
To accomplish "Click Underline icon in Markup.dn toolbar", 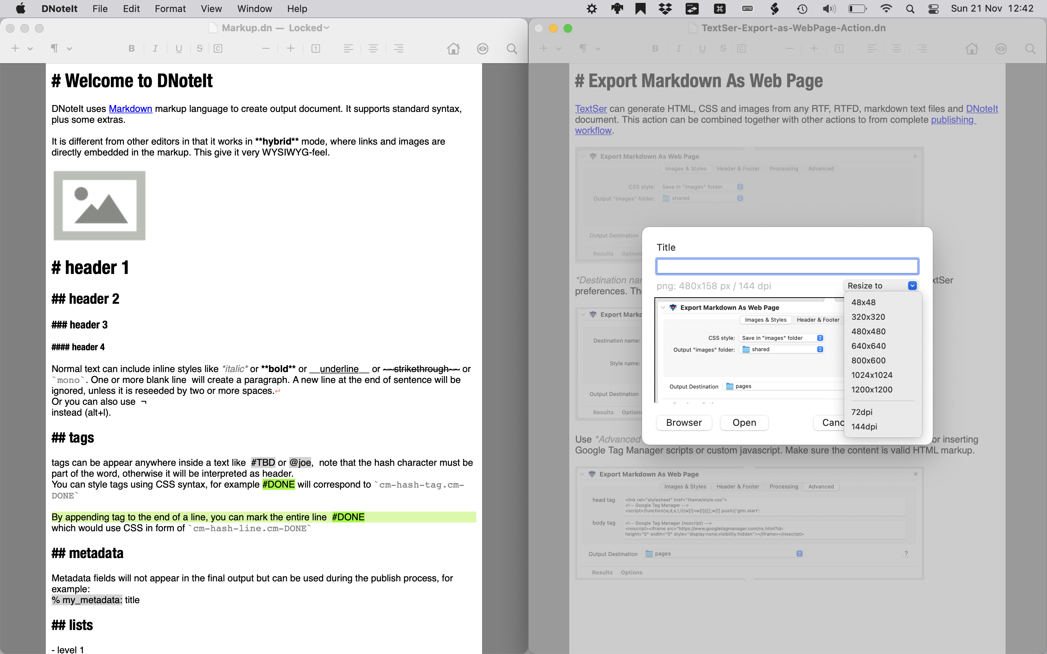I will pyautogui.click(x=179, y=48).
